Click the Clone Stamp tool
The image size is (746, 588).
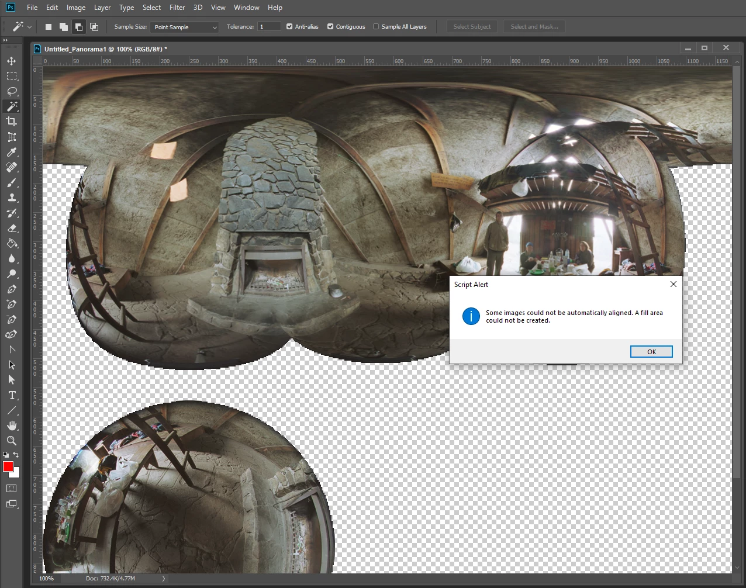tap(12, 198)
